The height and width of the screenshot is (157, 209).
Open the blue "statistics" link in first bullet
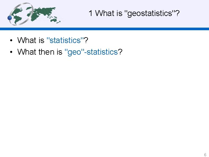[x=66, y=40]
